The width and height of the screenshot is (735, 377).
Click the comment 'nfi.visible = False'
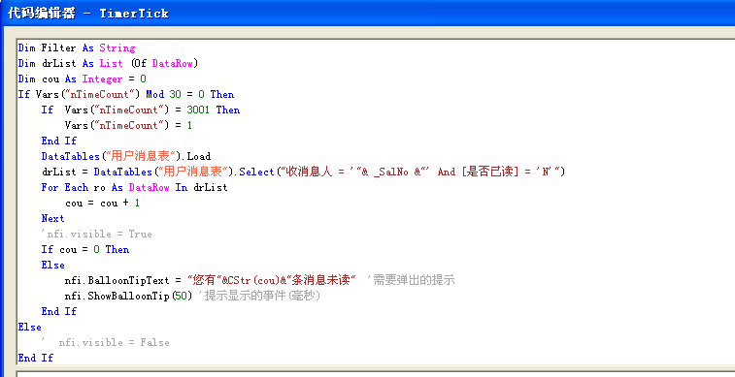pos(106,342)
